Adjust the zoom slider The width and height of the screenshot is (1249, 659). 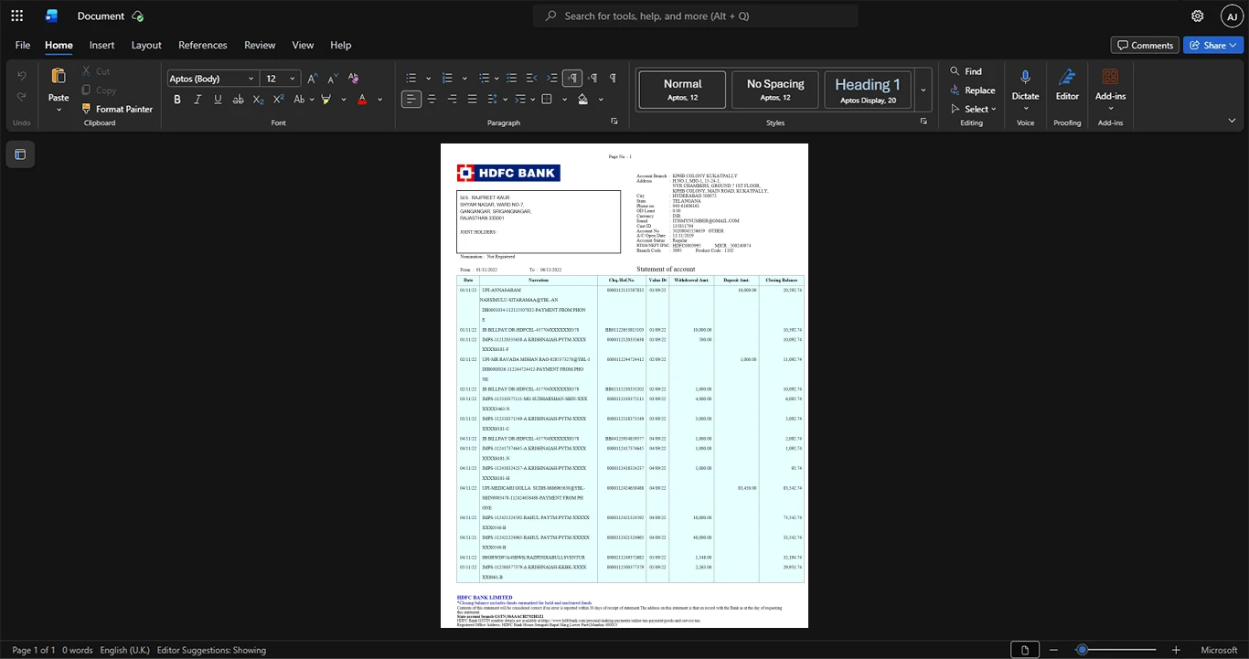click(x=1082, y=650)
